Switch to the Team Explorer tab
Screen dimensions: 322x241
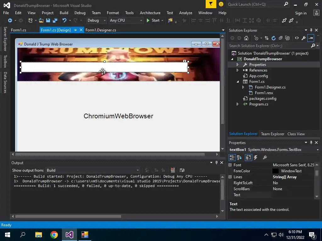point(273,134)
